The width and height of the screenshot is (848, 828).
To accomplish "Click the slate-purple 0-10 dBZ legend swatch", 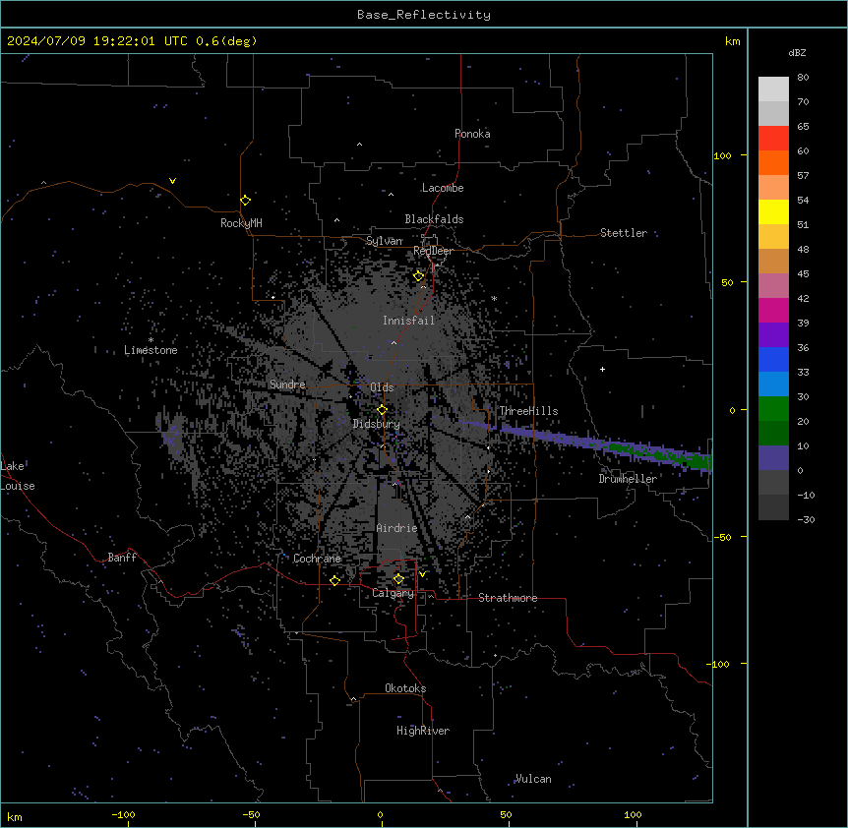I will (773, 458).
